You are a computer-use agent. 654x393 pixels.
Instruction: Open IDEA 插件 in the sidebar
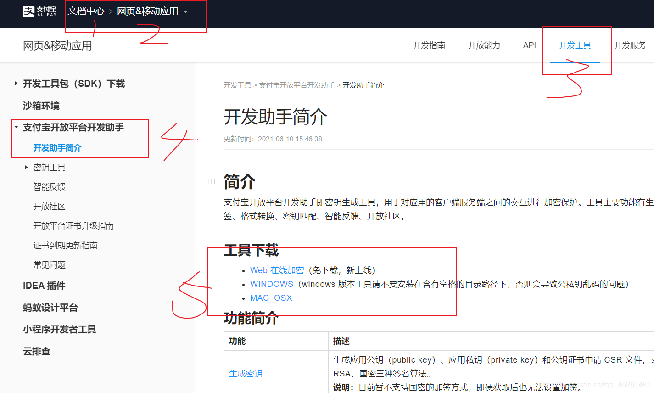[x=44, y=286]
